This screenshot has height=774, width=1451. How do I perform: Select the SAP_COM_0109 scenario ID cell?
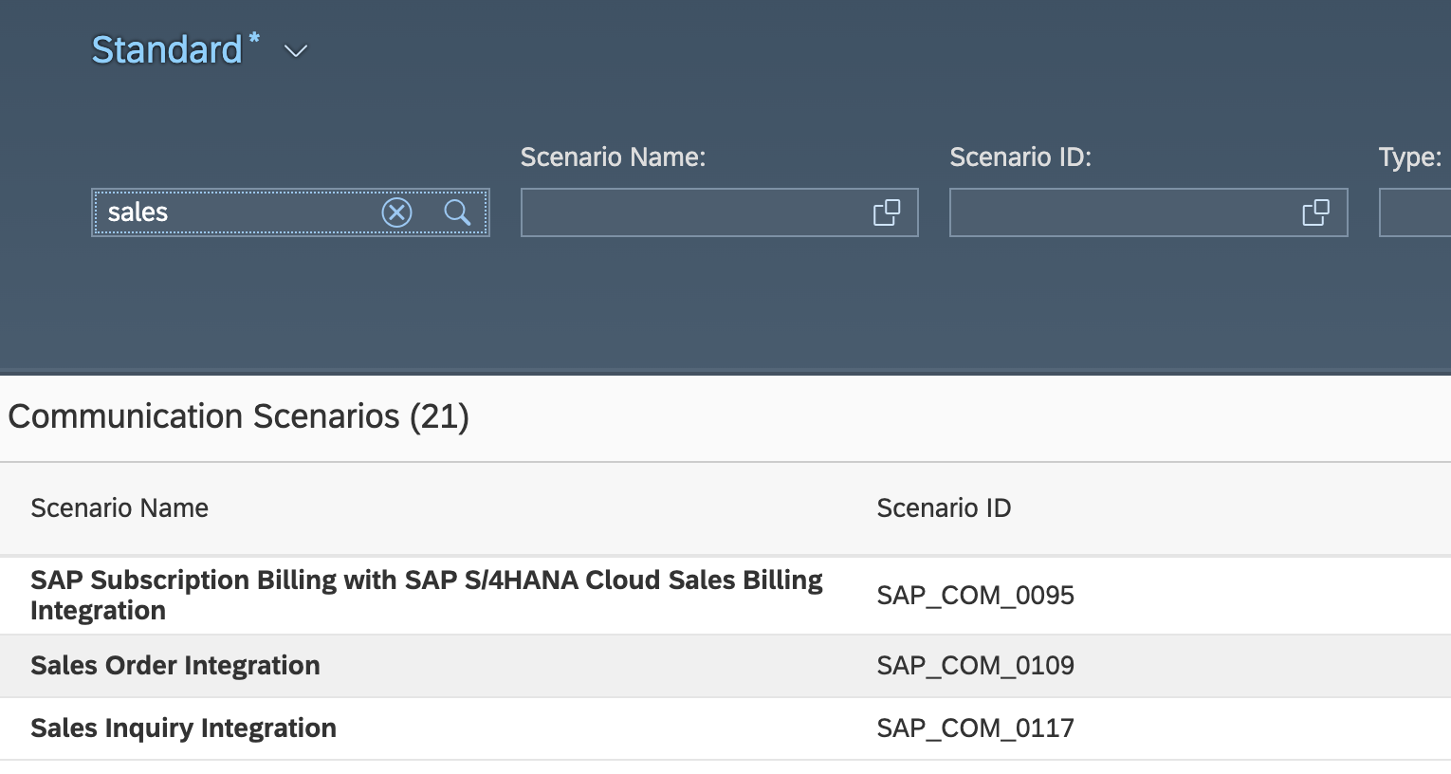[x=975, y=666]
